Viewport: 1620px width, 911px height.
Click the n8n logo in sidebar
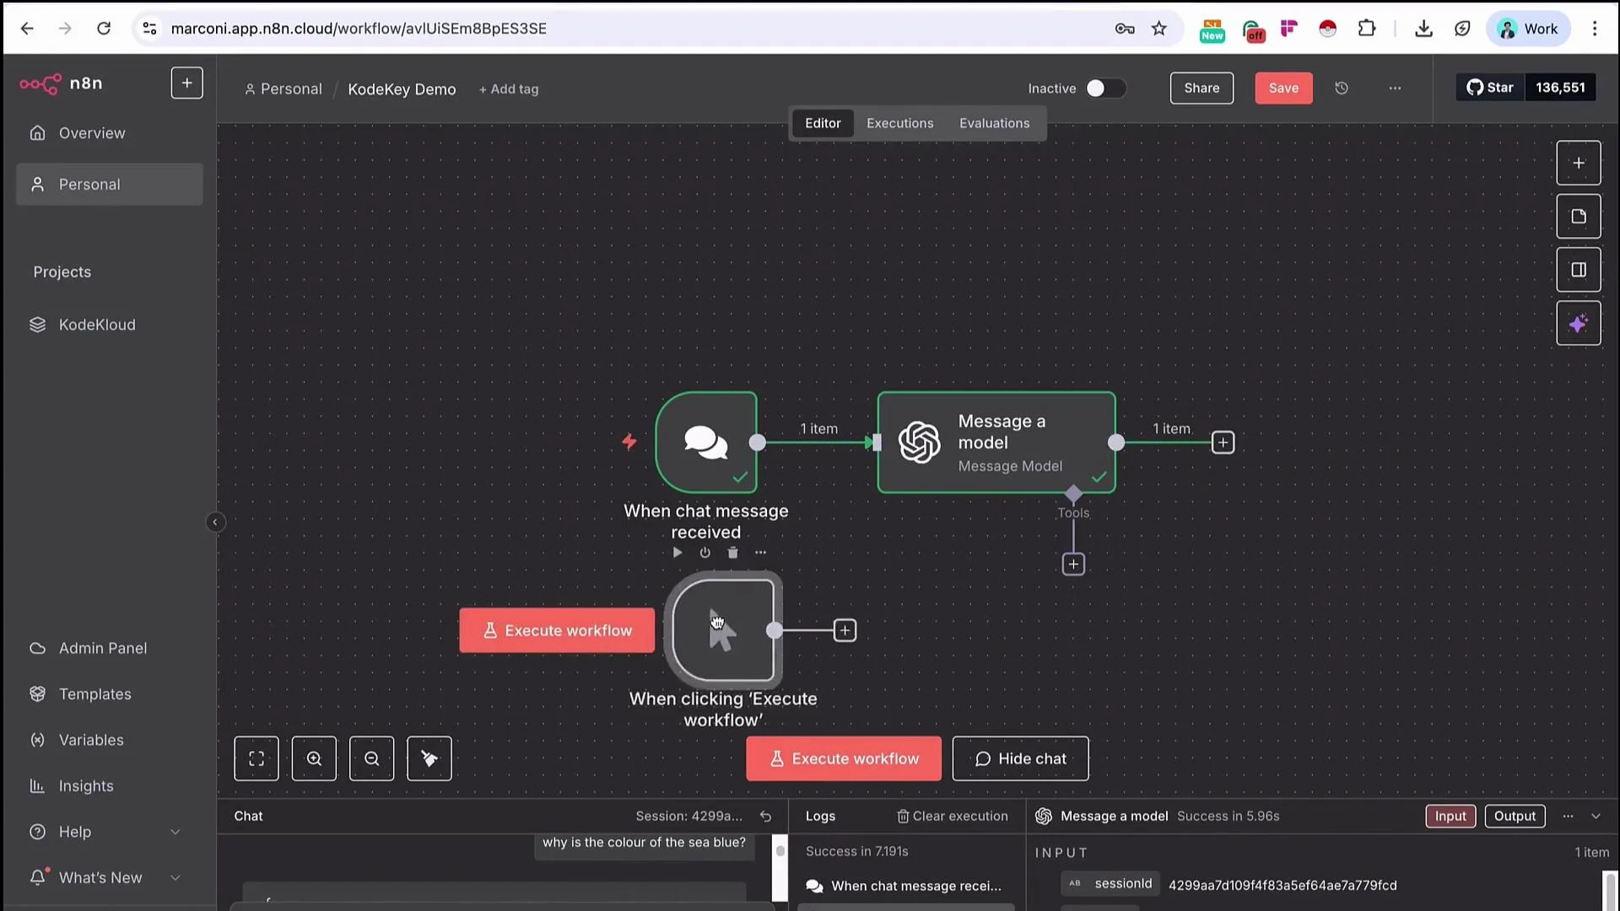pos(61,84)
